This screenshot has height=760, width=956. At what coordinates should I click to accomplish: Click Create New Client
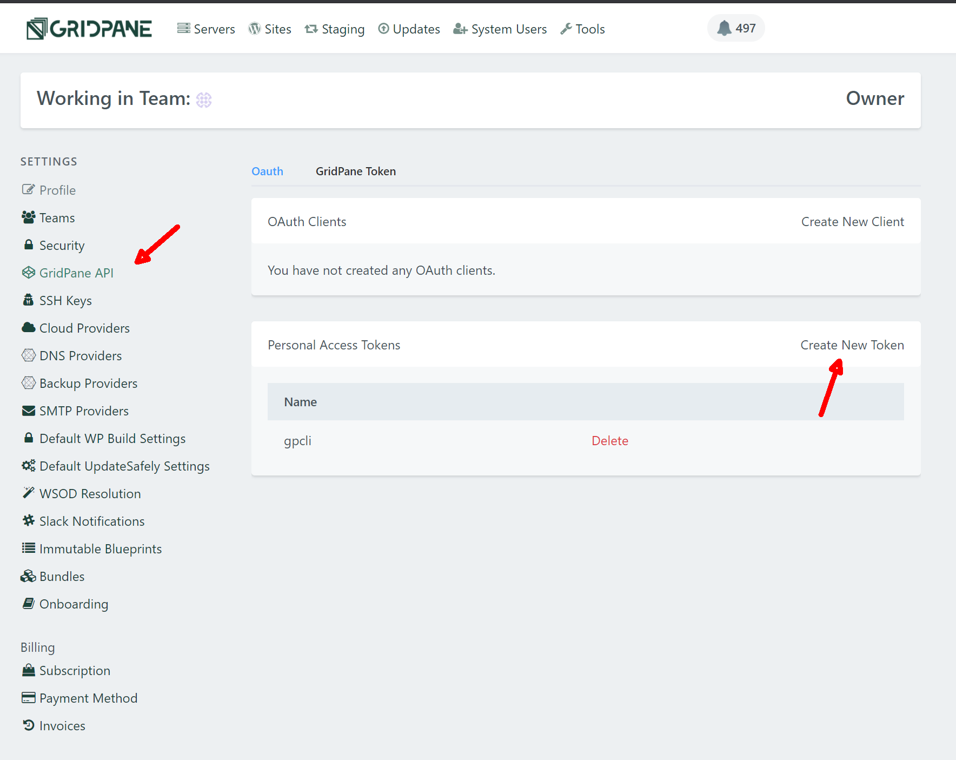(853, 221)
